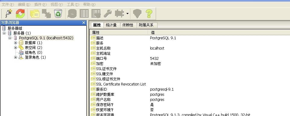Expand the 表空间 (2) node

pos(15,47)
